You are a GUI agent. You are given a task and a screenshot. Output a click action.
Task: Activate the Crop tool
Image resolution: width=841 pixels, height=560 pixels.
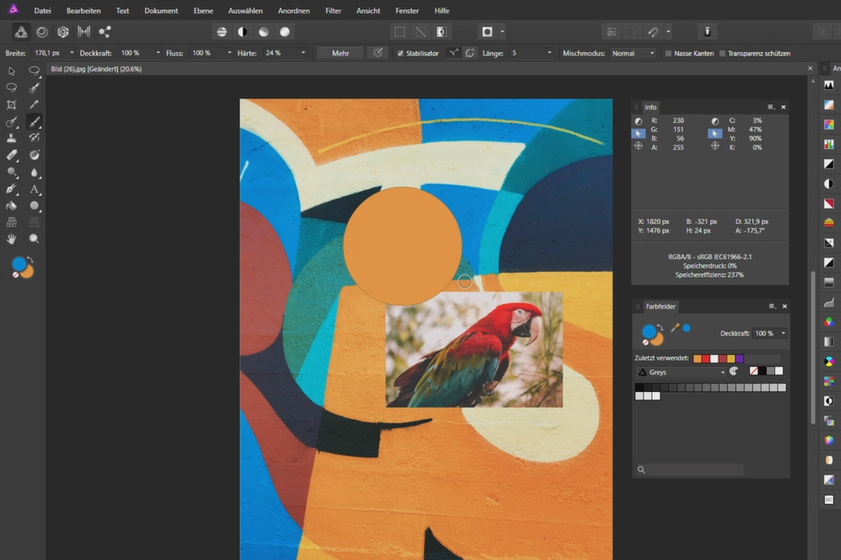click(x=11, y=105)
